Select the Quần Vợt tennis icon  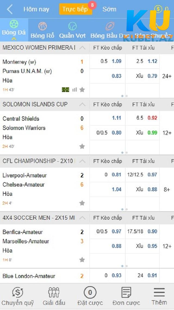coord(72,26)
